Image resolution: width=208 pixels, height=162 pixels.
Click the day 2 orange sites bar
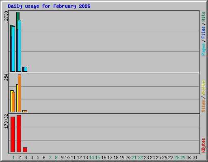(x=19, y=93)
